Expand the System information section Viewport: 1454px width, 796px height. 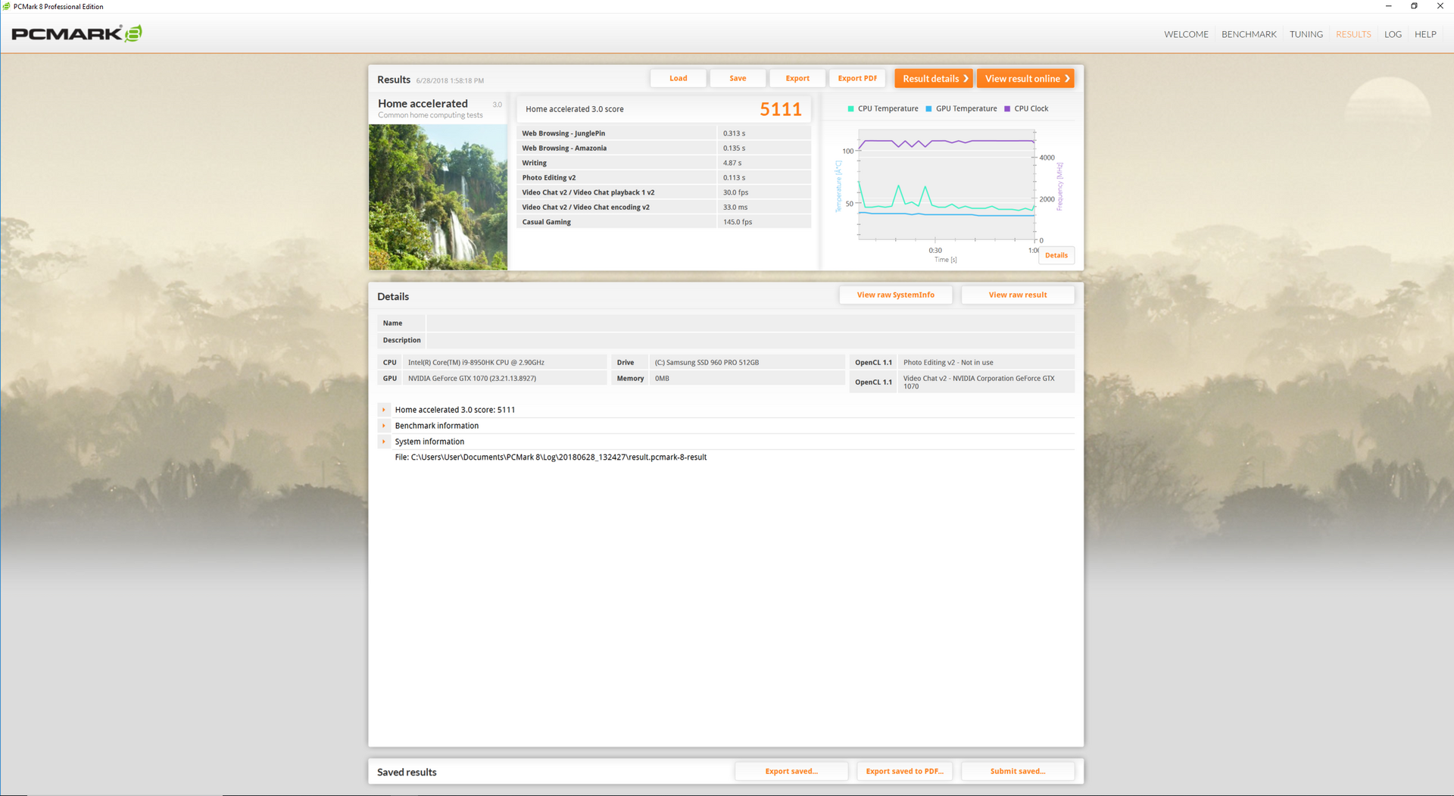(384, 442)
